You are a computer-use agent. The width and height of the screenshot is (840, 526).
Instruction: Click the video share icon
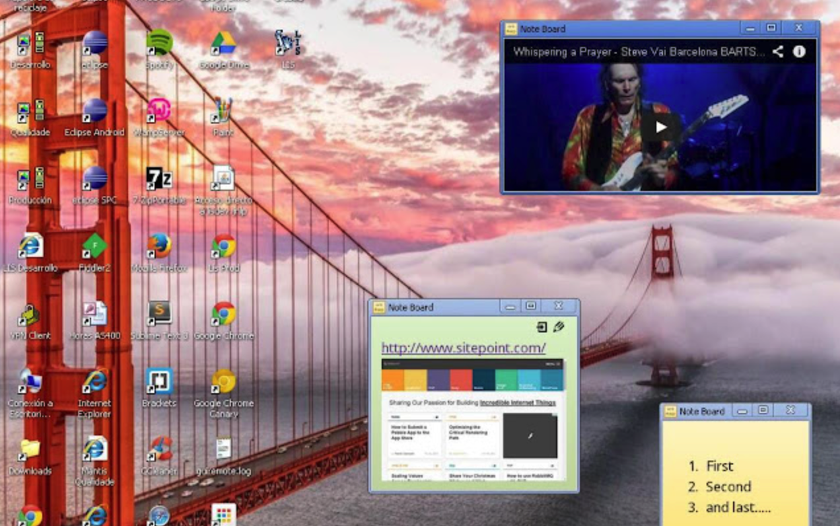[x=778, y=52]
